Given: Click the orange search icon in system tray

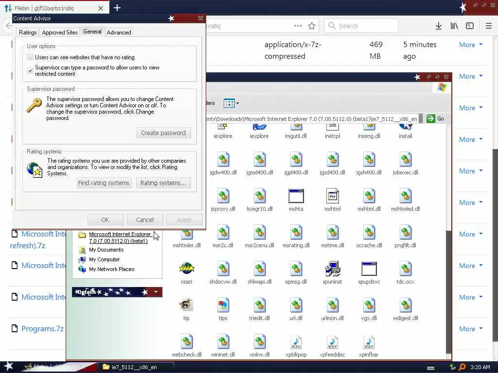Looking at the screenshot, I should (x=462, y=367).
